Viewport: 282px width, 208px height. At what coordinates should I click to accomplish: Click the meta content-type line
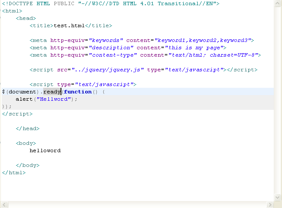(x=145, y=55)
